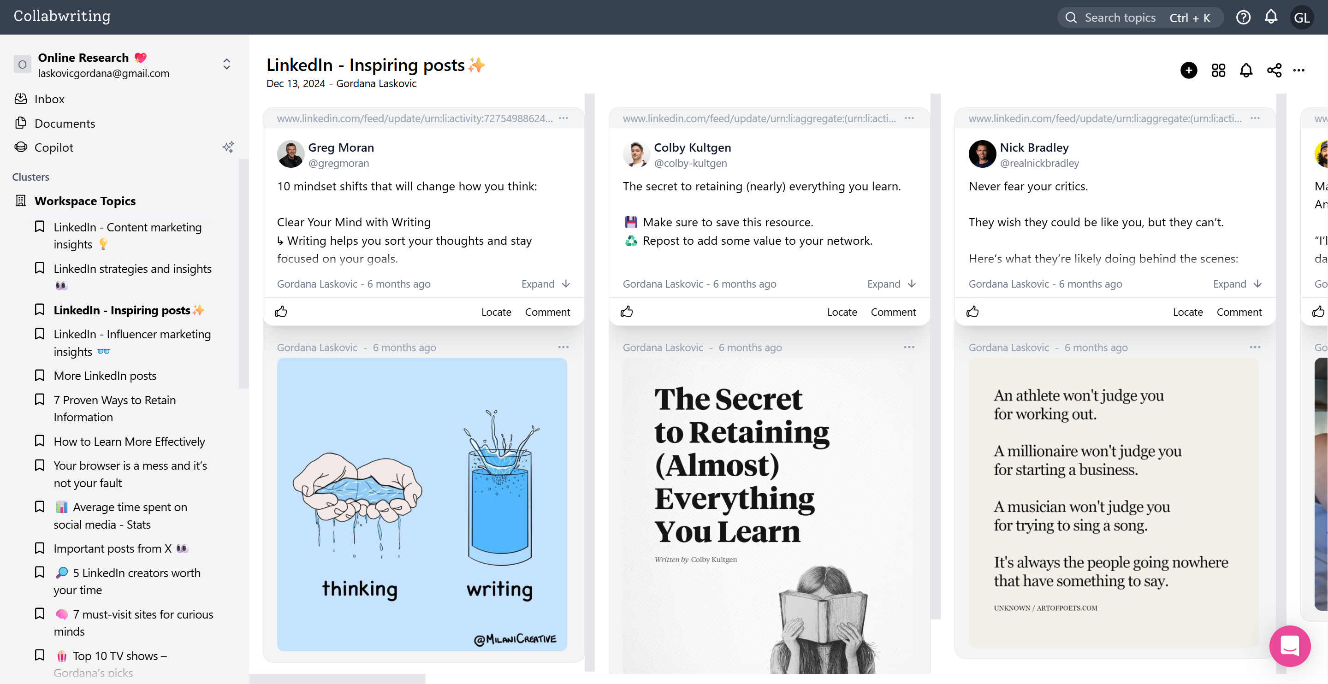This screenshot has height=684, width=1328.
Task: Select LinkedIn - Influencer marketing insights topic
Action: pyautogui.click(x=132, y=343)
